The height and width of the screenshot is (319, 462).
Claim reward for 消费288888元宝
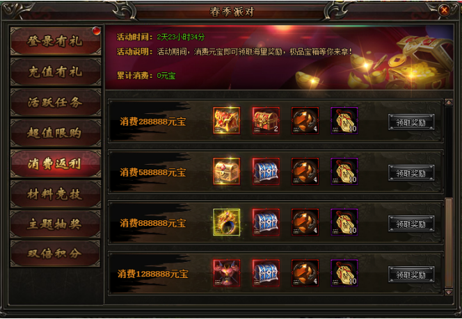pos(411,122)
